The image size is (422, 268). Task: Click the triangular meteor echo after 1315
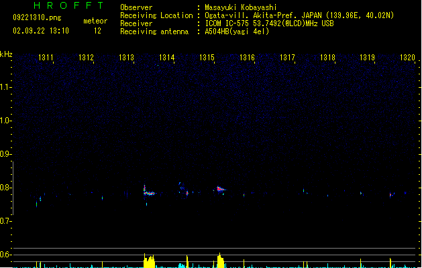[221, 189]
